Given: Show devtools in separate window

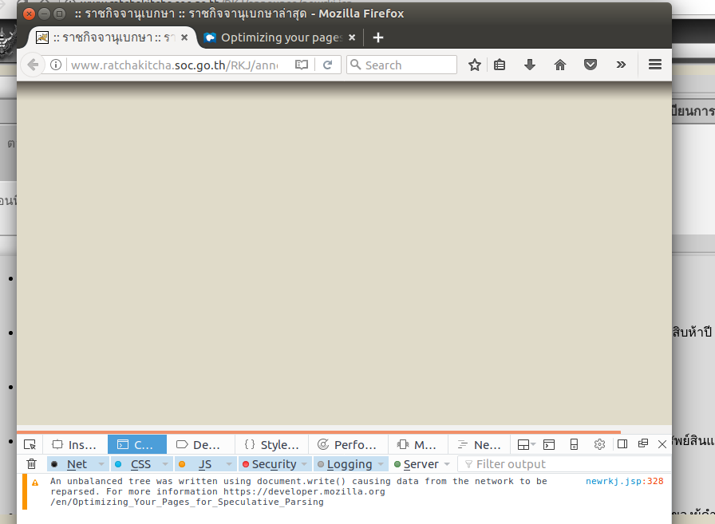Looking at the screenshot, I should pos(643,443).
